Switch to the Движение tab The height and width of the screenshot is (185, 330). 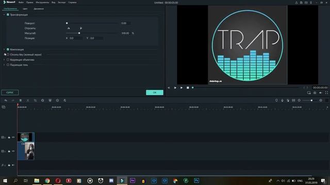pos(39,9)
